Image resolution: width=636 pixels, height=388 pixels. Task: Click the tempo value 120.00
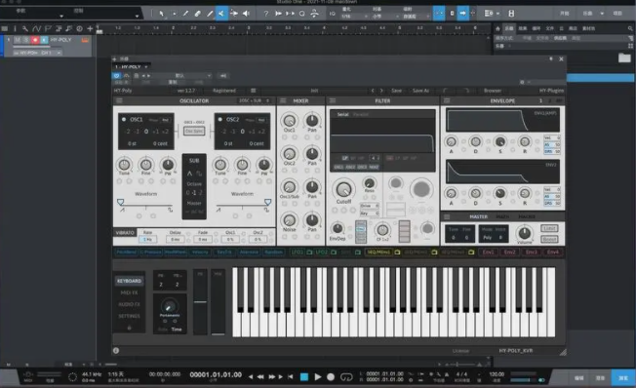(x=497, y=374)
